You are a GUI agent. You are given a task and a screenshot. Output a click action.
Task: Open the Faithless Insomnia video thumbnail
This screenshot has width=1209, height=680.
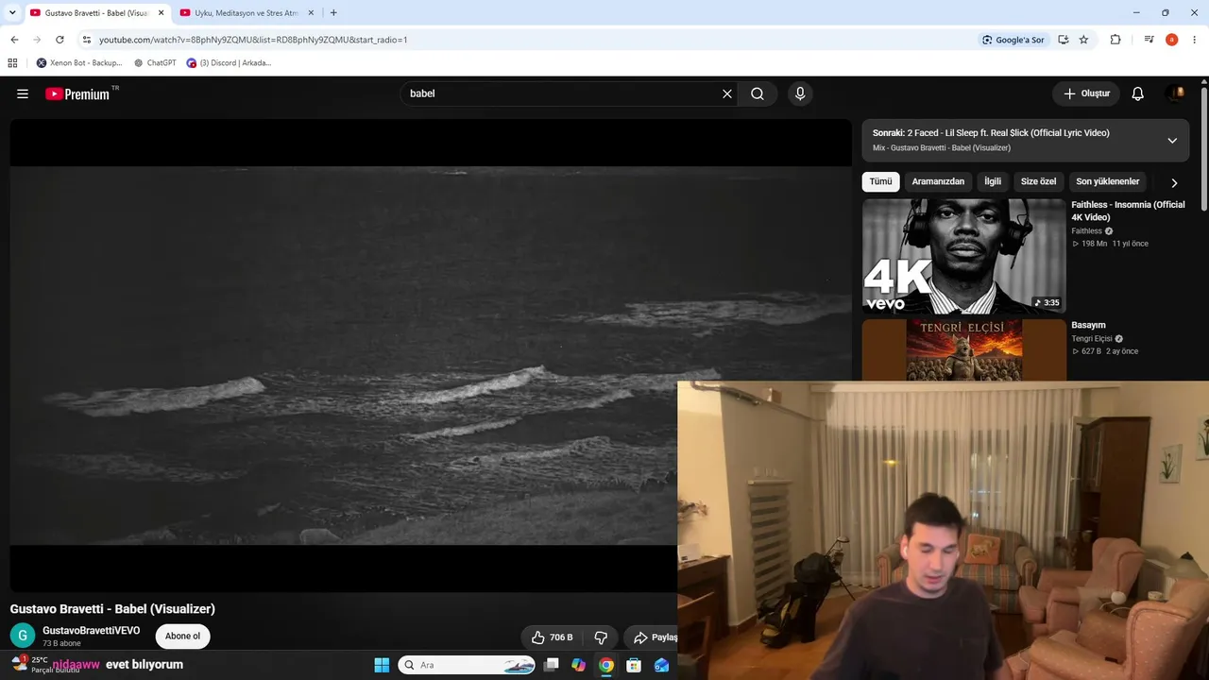963,256
